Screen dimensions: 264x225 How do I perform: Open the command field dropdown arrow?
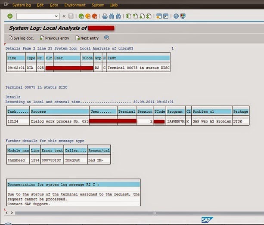click(56, 16)
